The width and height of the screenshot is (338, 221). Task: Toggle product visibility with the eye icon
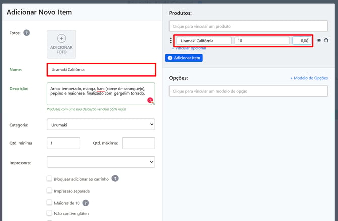tap(319, 40)
